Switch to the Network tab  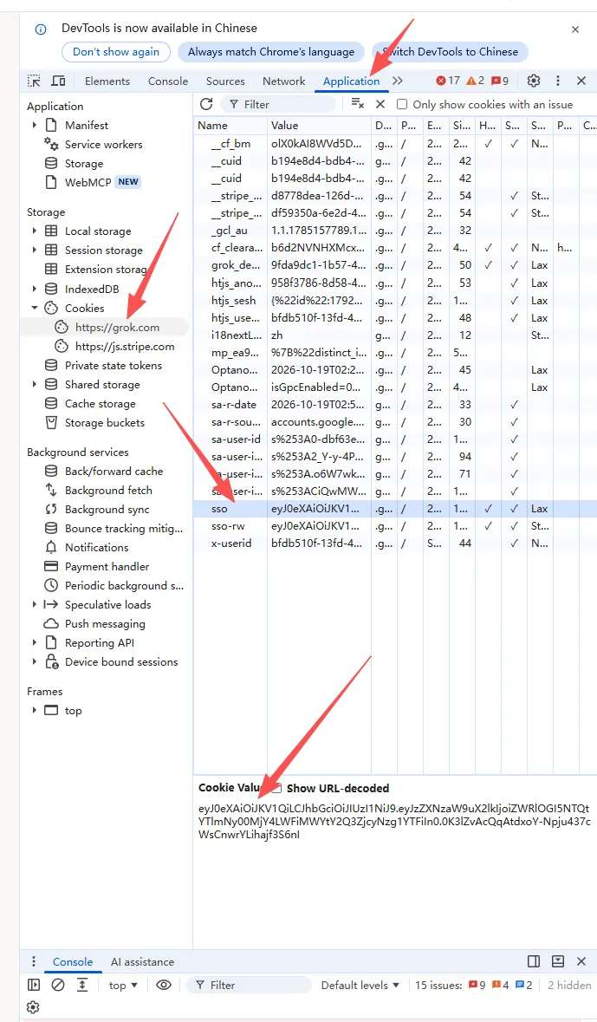(283, 81)
